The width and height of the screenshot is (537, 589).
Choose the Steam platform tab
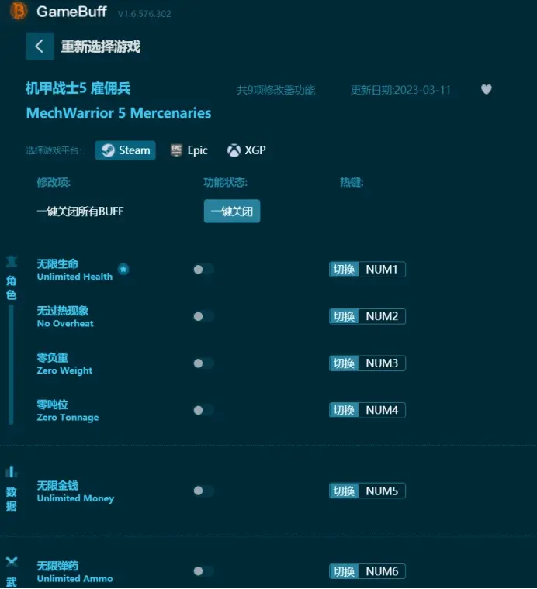125,150
